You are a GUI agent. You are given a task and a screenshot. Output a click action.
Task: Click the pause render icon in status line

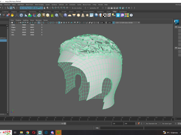tap(129, 8)
